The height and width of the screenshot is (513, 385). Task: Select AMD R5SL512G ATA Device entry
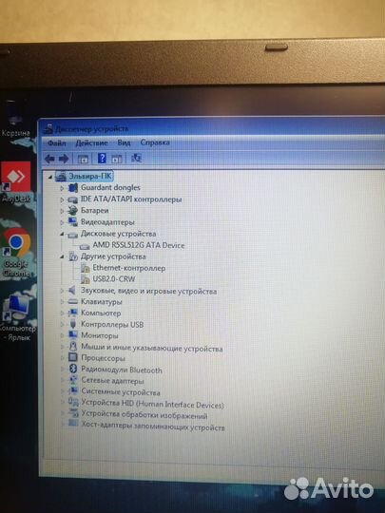[x=139, y=245]
